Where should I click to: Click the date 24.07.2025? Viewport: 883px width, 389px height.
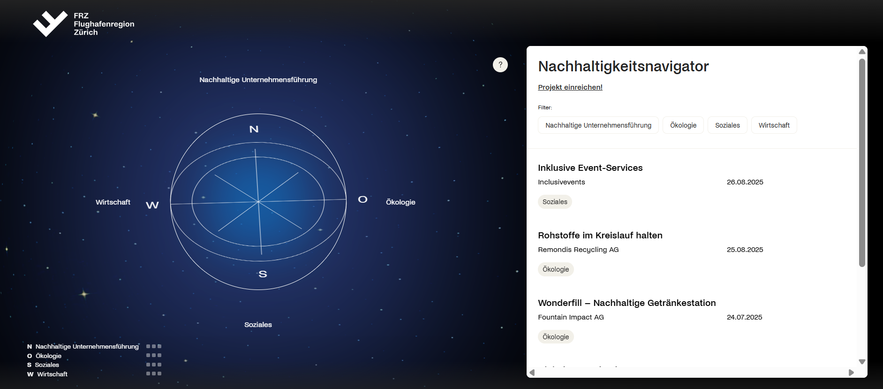click(745, 317)
